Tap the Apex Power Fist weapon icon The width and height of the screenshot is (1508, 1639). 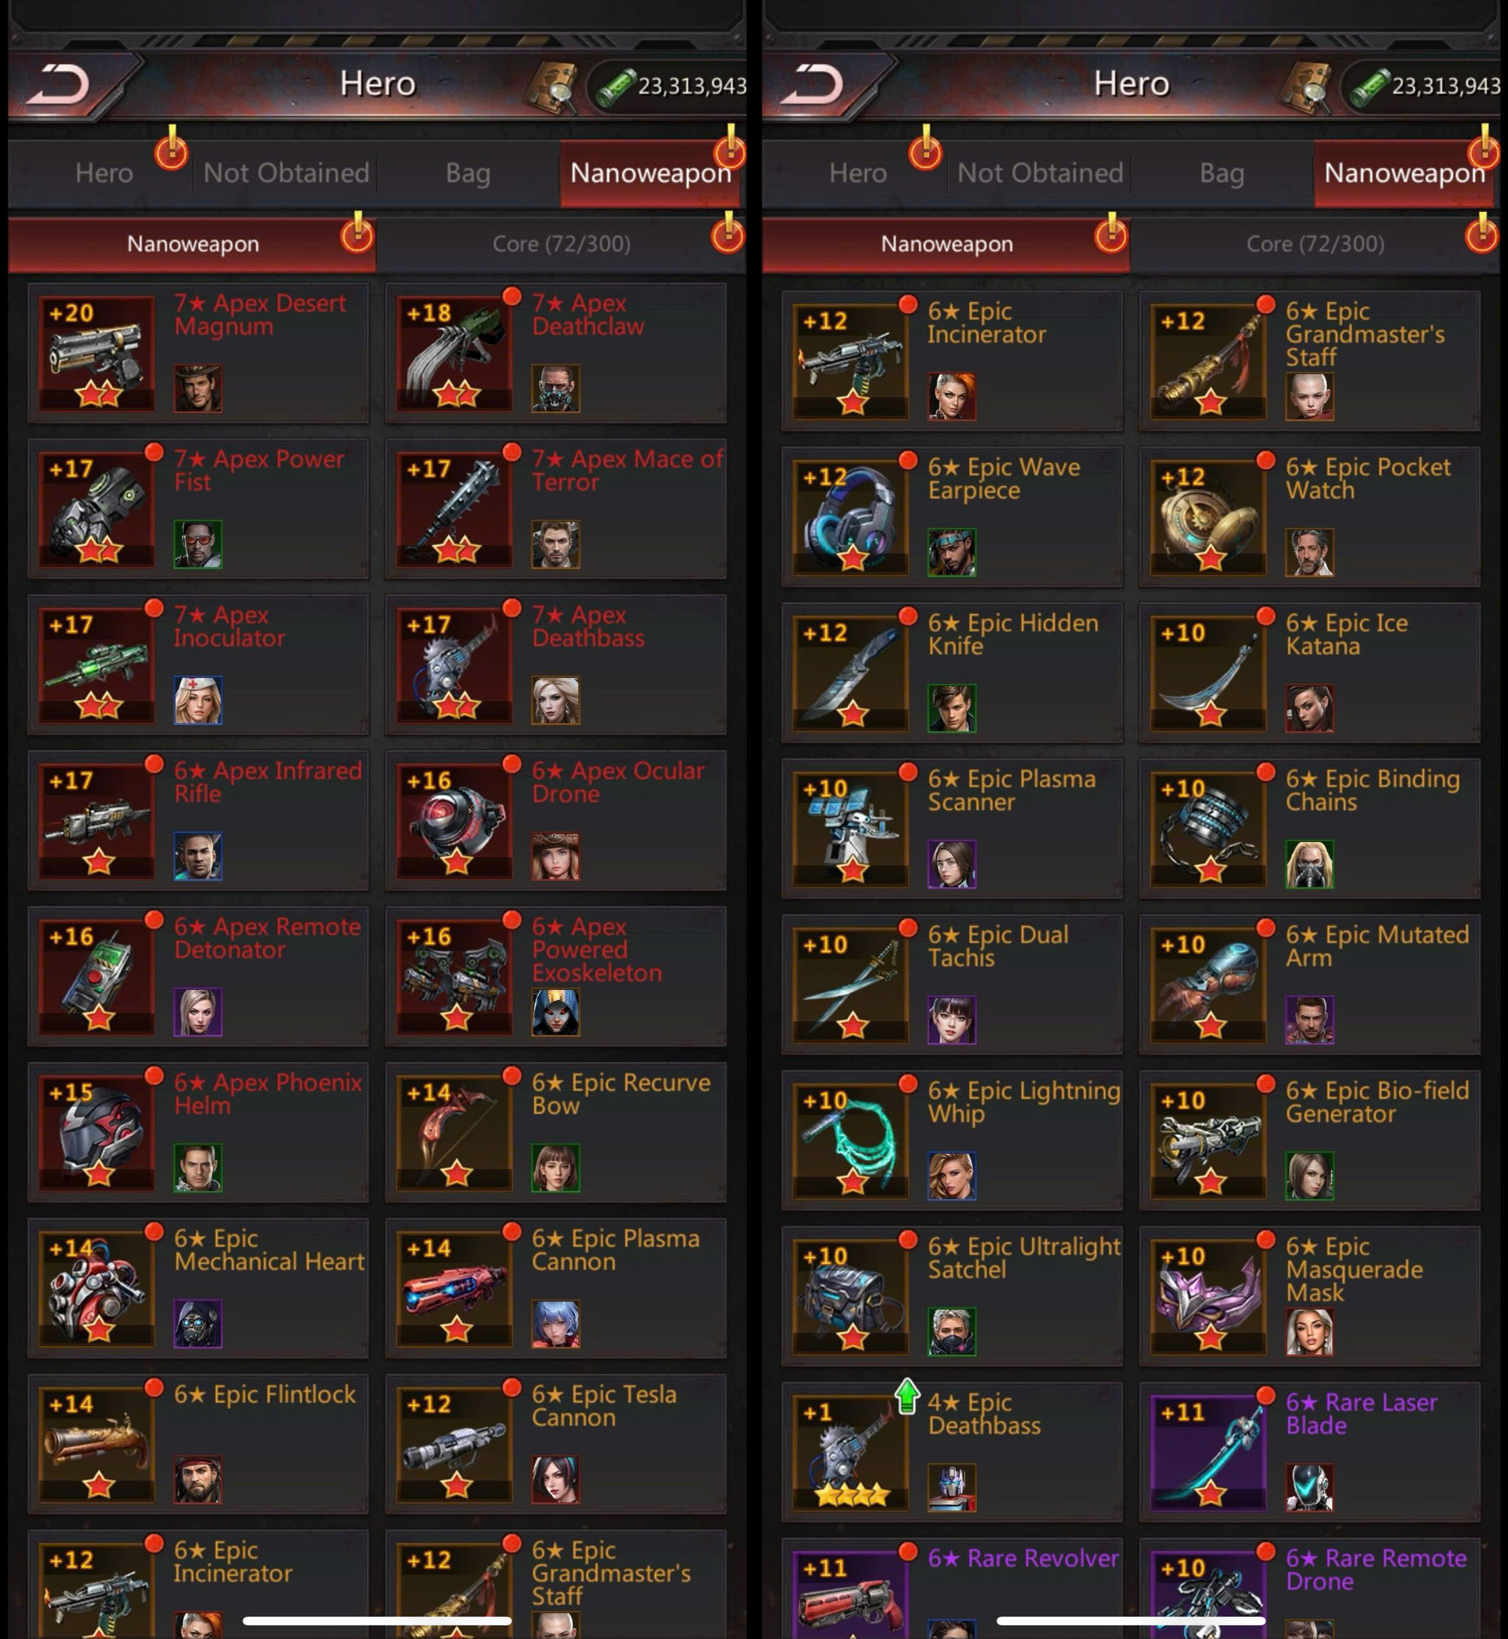pos(97,508)
